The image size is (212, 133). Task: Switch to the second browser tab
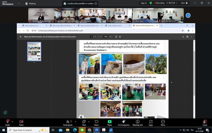pyautogui.click(x=62, y=26)
